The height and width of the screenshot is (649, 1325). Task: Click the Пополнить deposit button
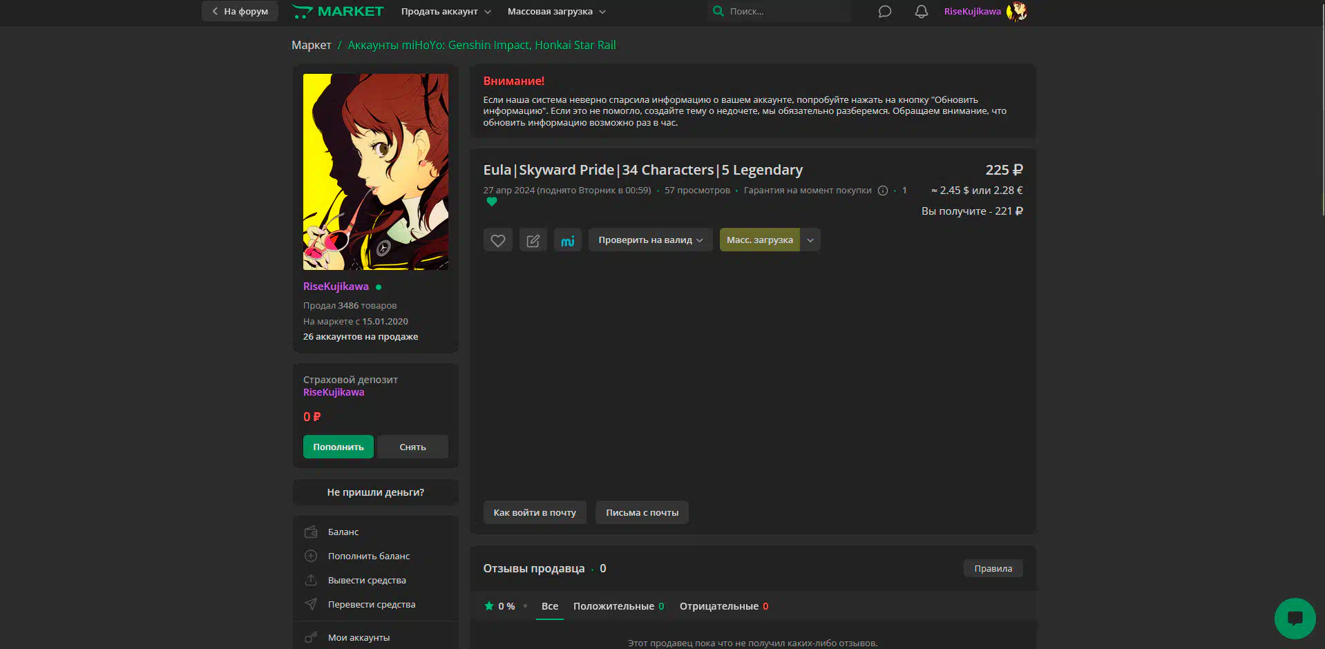[x=339, y=447]
